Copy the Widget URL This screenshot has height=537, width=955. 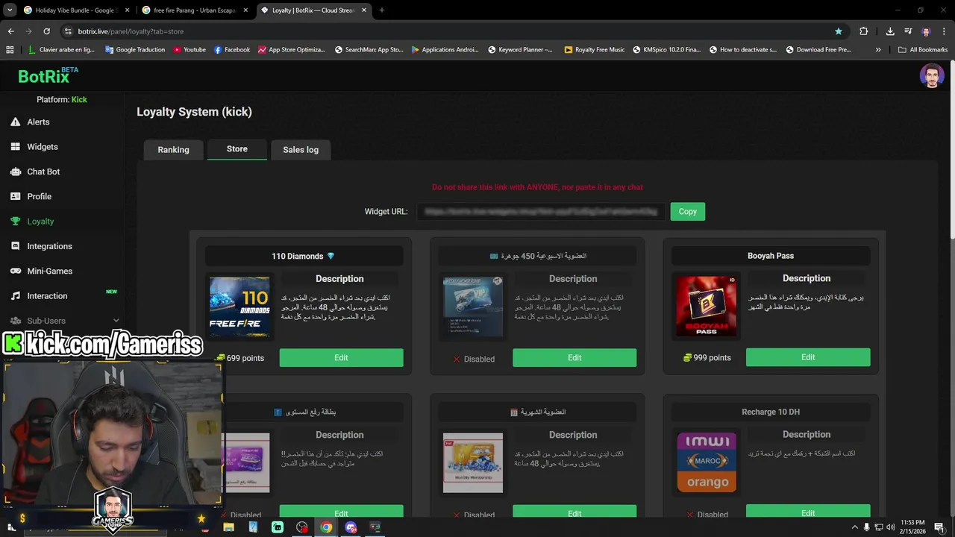[687, 212]
